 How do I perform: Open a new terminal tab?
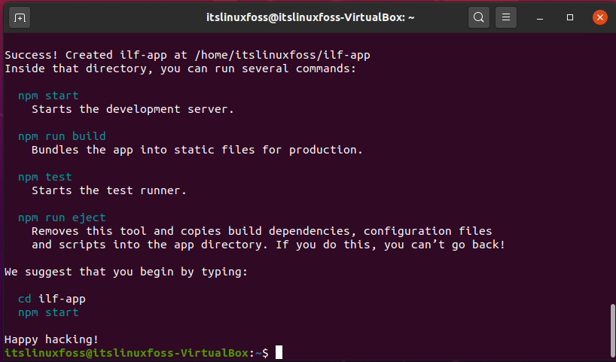coord(20,17)
